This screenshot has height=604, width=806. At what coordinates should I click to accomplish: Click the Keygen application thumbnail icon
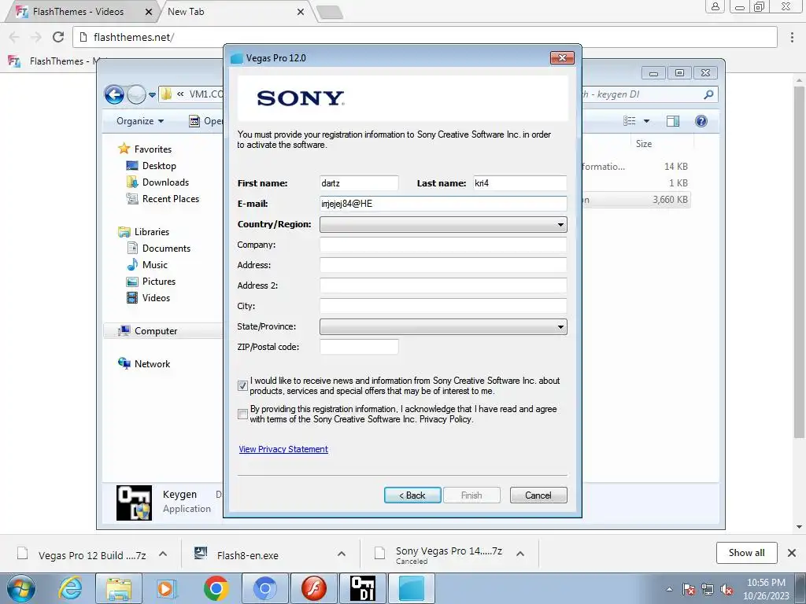point(134,503)
